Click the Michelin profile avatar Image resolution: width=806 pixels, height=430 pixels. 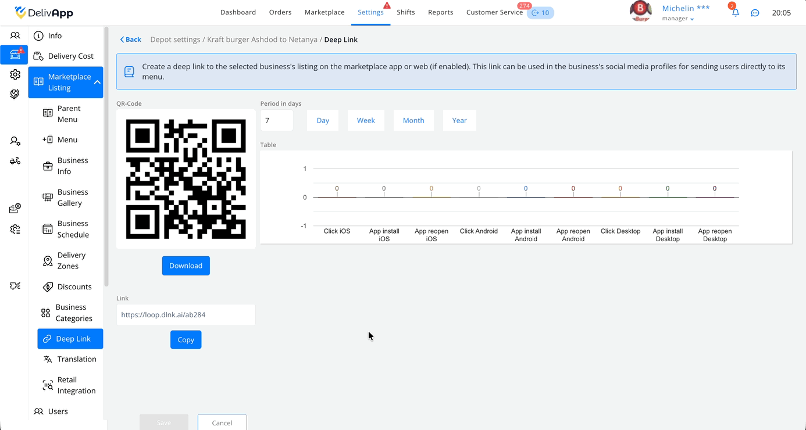pyautogui.click(x=640, y=12)
